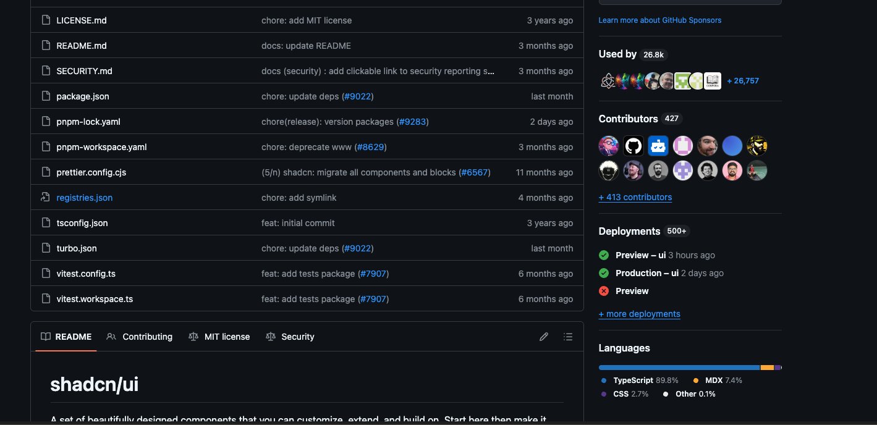Open pull request #9283 link
The image size is (877, 425).
pyautogui.click(x=412, y=122)
